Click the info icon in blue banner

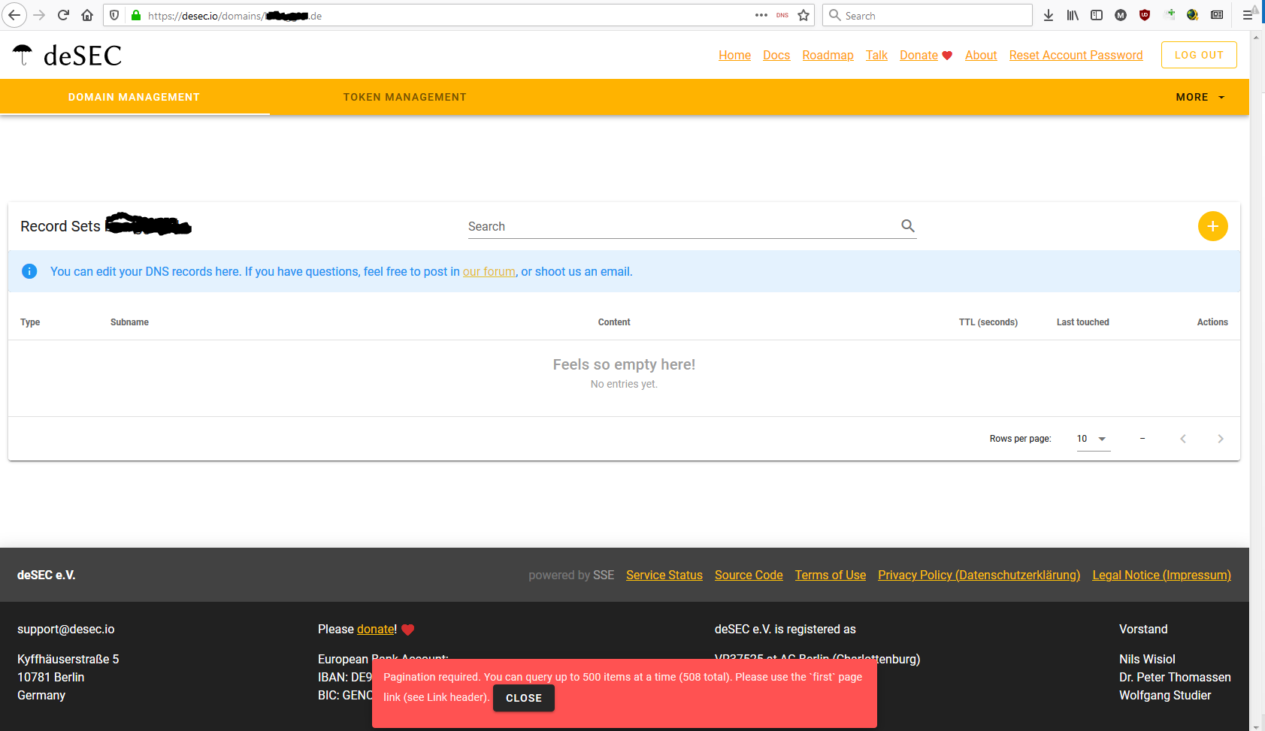(x=29, y=271)
